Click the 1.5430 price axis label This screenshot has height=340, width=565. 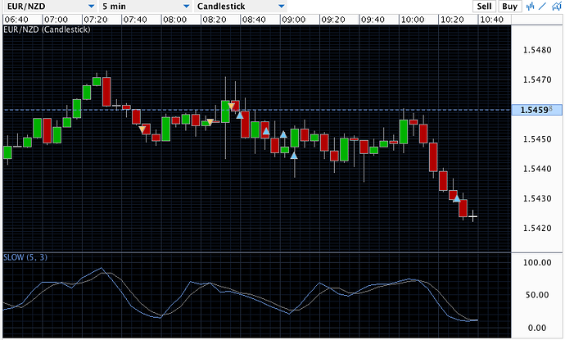click(537, 198)
